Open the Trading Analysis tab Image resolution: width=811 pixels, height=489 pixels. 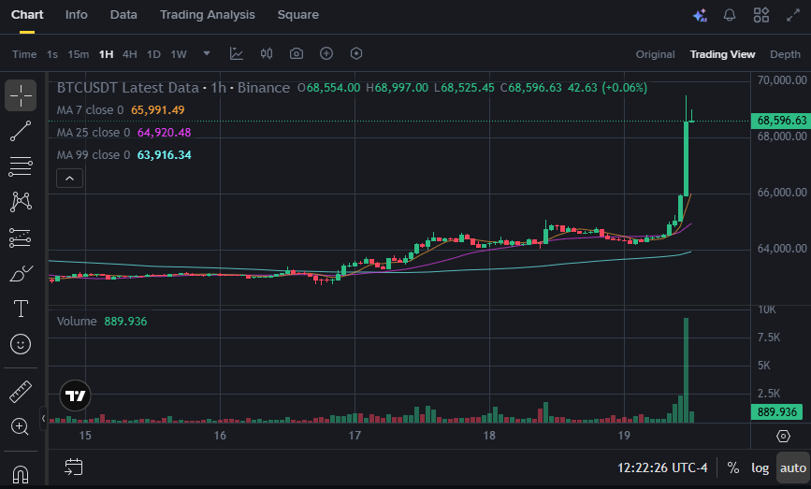[208, 15]
